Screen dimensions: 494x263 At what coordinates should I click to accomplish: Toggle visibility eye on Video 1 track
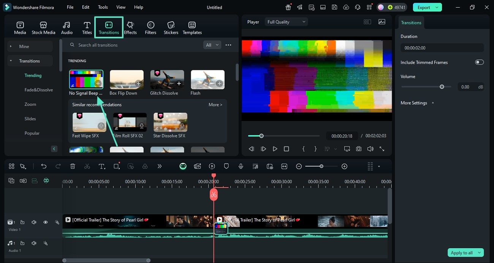click(46, 222)
